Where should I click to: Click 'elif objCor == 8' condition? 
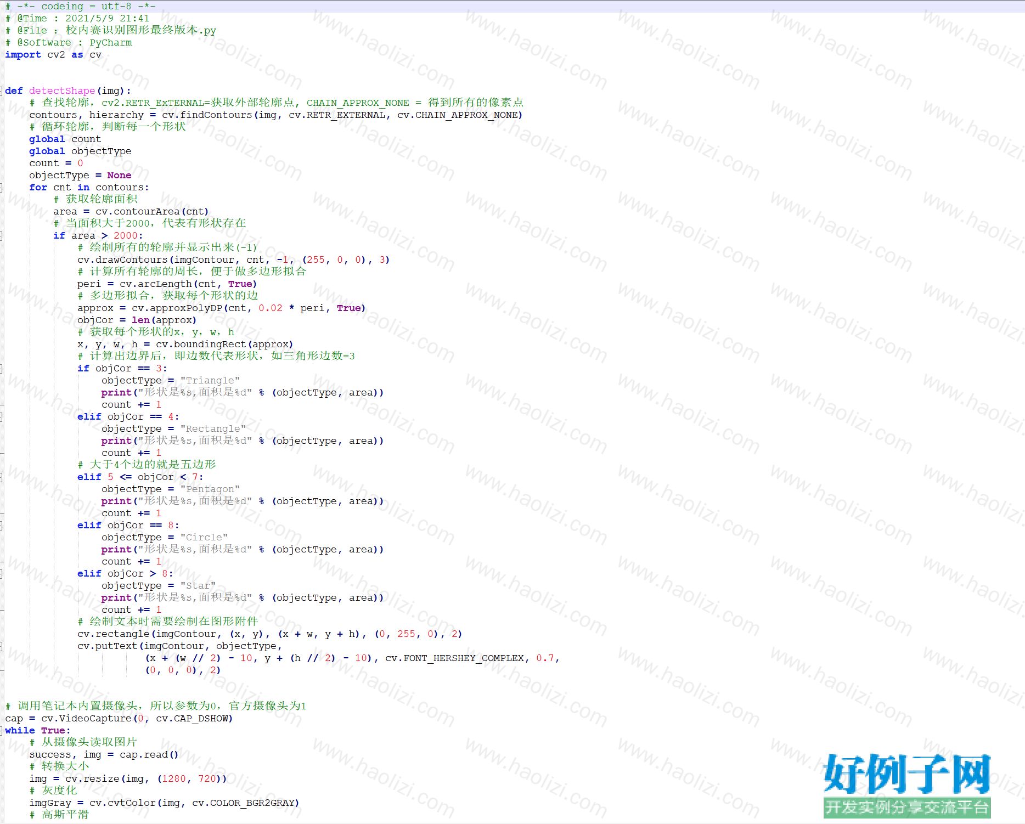[128, 526]
